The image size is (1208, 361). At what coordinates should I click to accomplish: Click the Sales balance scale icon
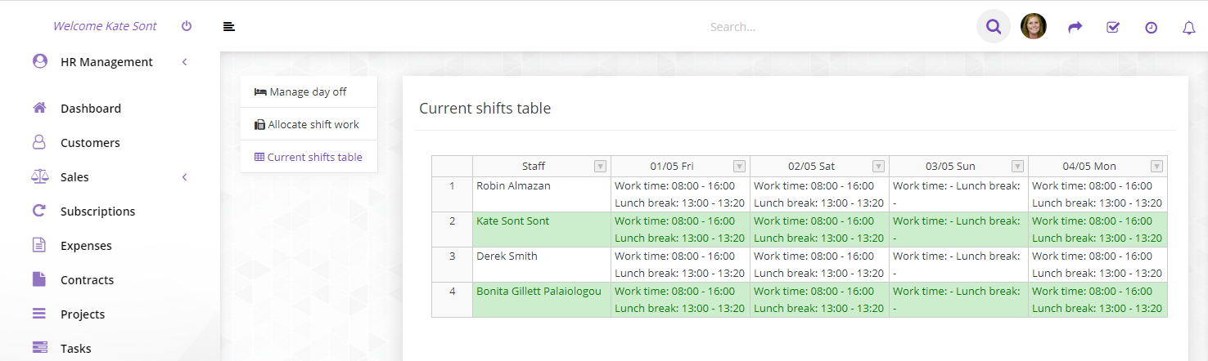(x=39, y=176)
